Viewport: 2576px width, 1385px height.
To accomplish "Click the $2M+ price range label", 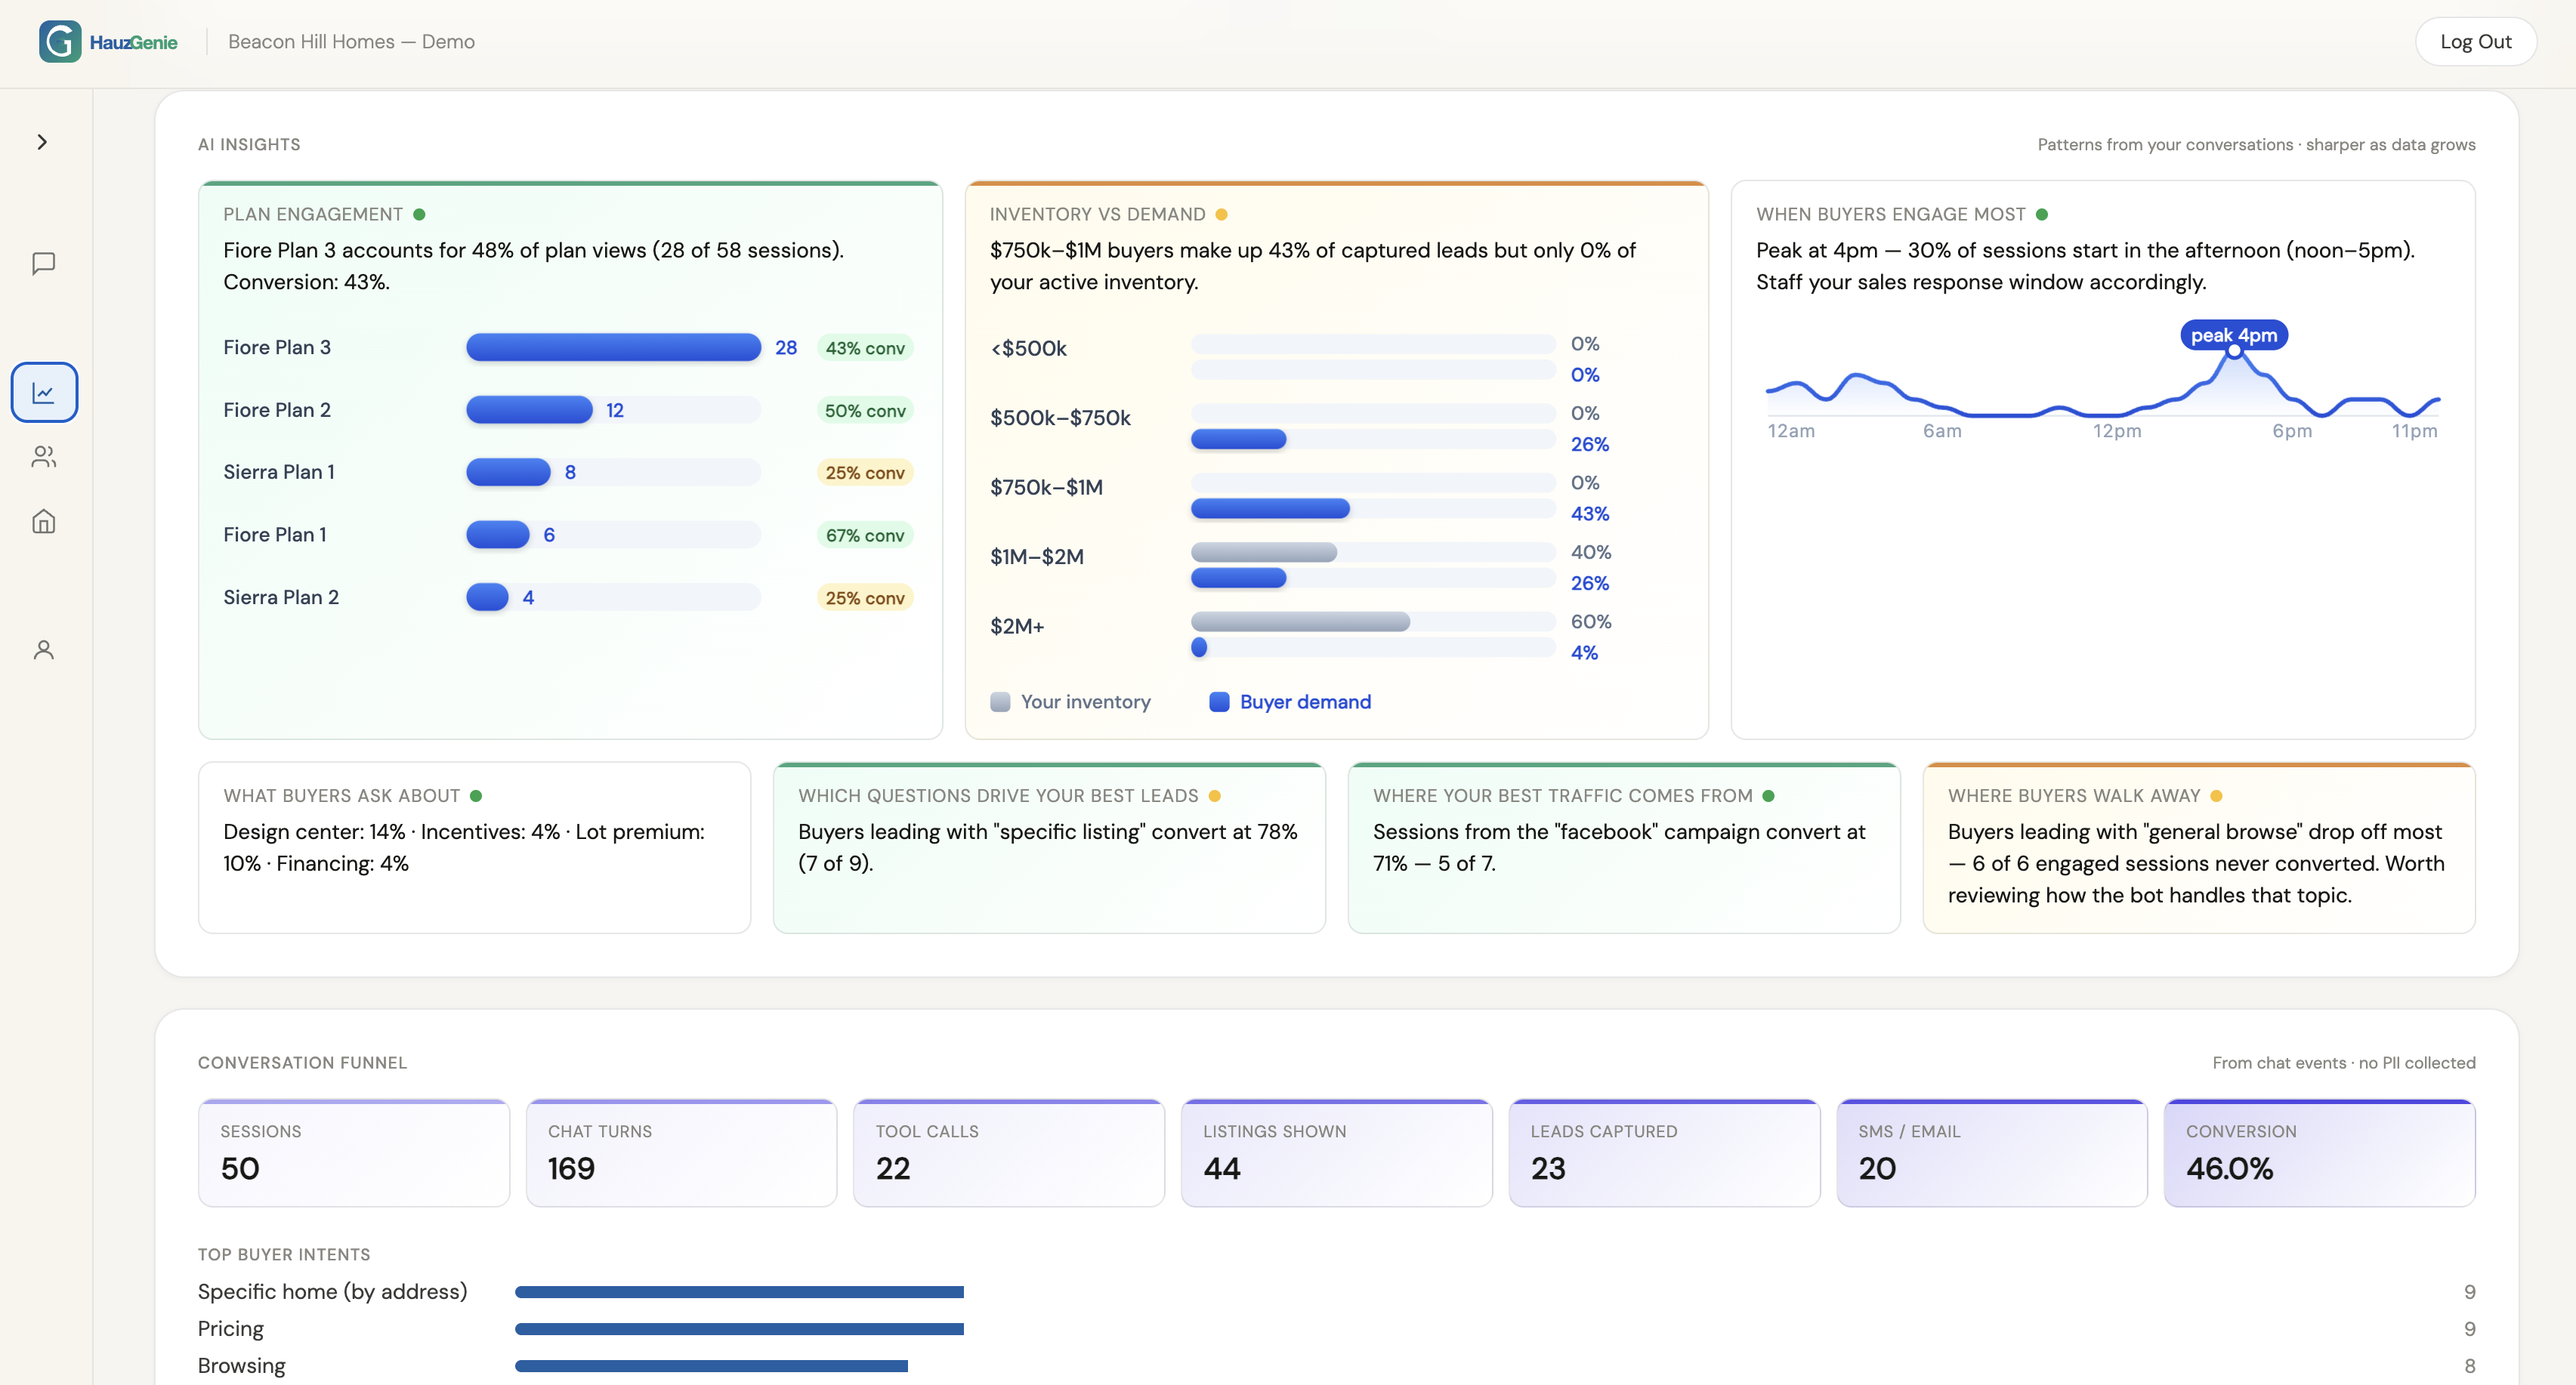I will (x=1017, y=626).
